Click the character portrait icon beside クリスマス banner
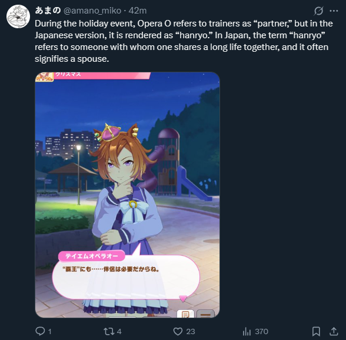 [x=45, y=77]
